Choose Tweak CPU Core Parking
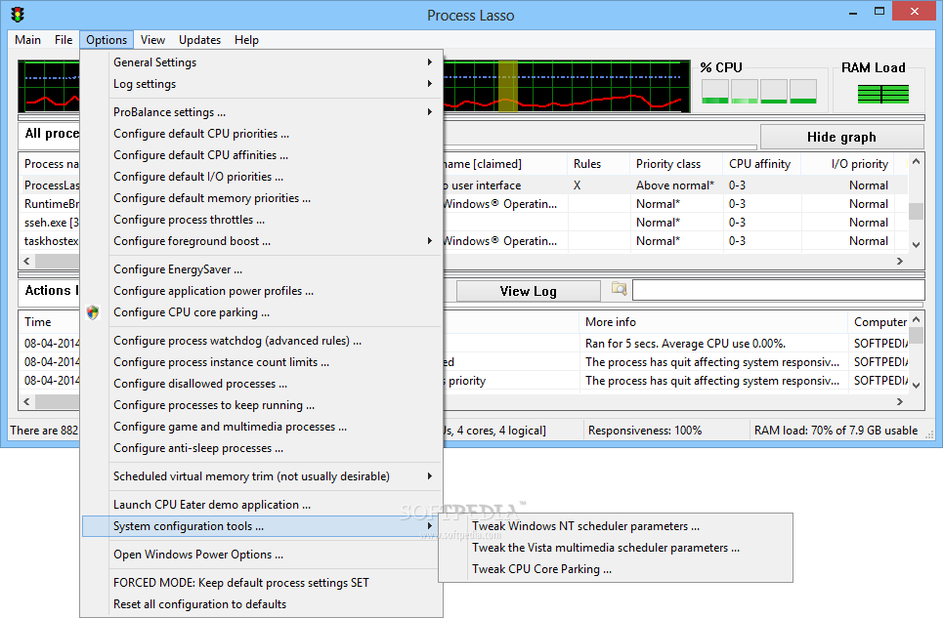The height and width of the screenshot is (618, 943). pos(616,569)
